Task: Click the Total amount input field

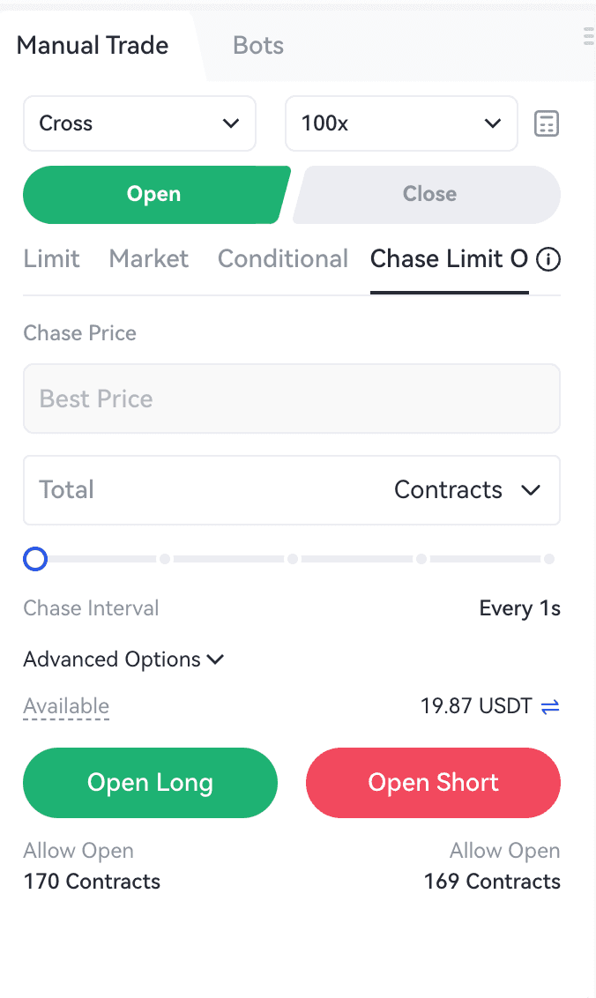Action: pos(194,490)
